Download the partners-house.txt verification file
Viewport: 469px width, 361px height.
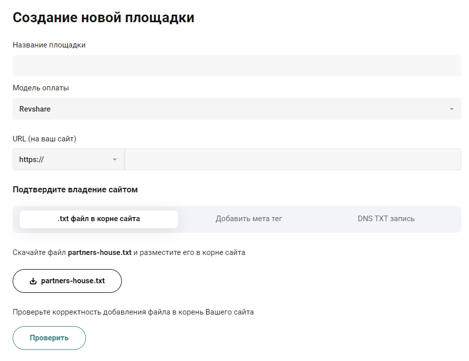67,281
